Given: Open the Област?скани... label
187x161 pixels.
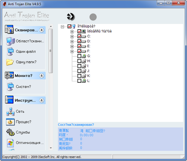Looking at the screenshot, I should (30, 41).
